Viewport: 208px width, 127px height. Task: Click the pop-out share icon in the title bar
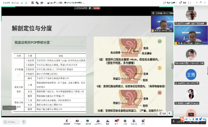(x=26, y=3)
